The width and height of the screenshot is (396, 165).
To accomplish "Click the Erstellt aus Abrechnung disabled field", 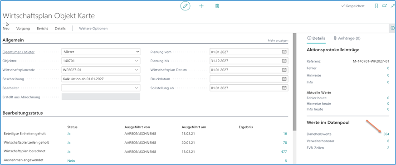I will coord(101,97).
